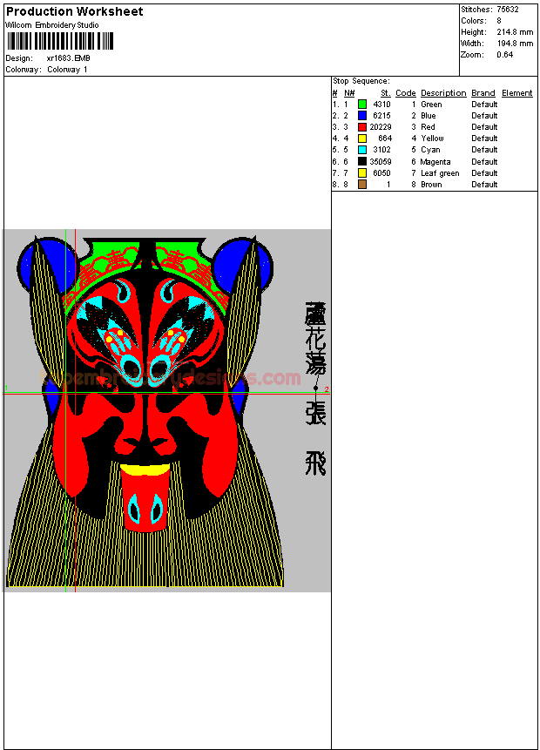540x750 pixels.
Task: Click the Cyan color swatch in row 5
Action: click(362, 150)
